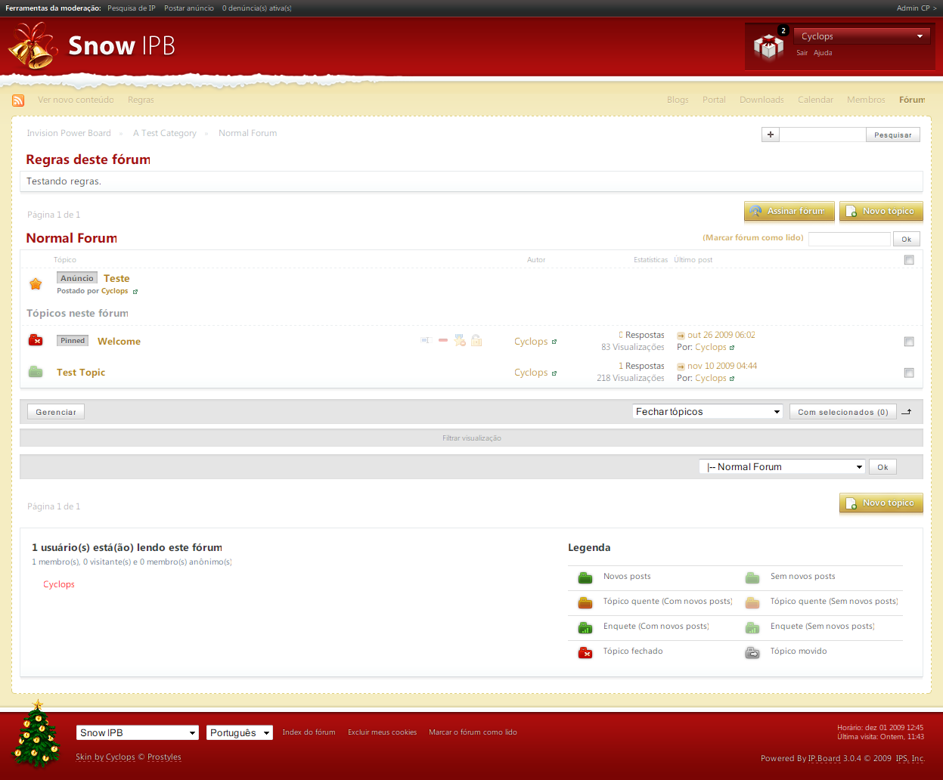The image size is (943, 780).
Task: Check the Test Topic checkbox
Action: coord(909,373)
